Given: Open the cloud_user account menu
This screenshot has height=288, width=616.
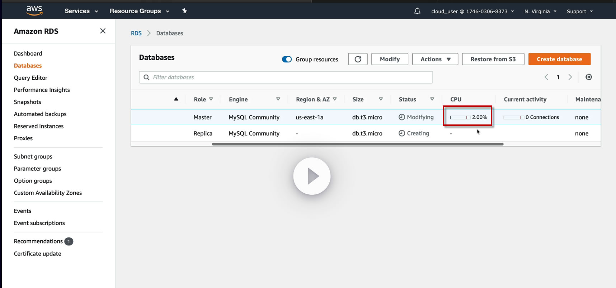Looking at the screenshot, I should click(x=472, y=11).
